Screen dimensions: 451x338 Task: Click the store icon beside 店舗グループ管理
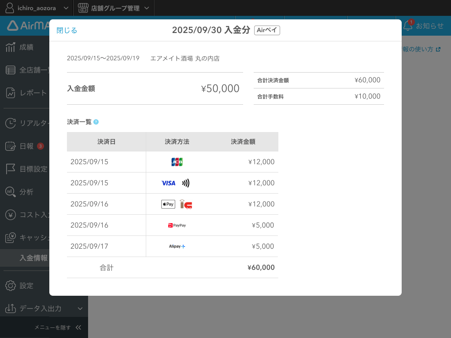click(x=83, y=8)
